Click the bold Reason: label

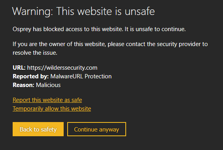click(x=23, y=85)
